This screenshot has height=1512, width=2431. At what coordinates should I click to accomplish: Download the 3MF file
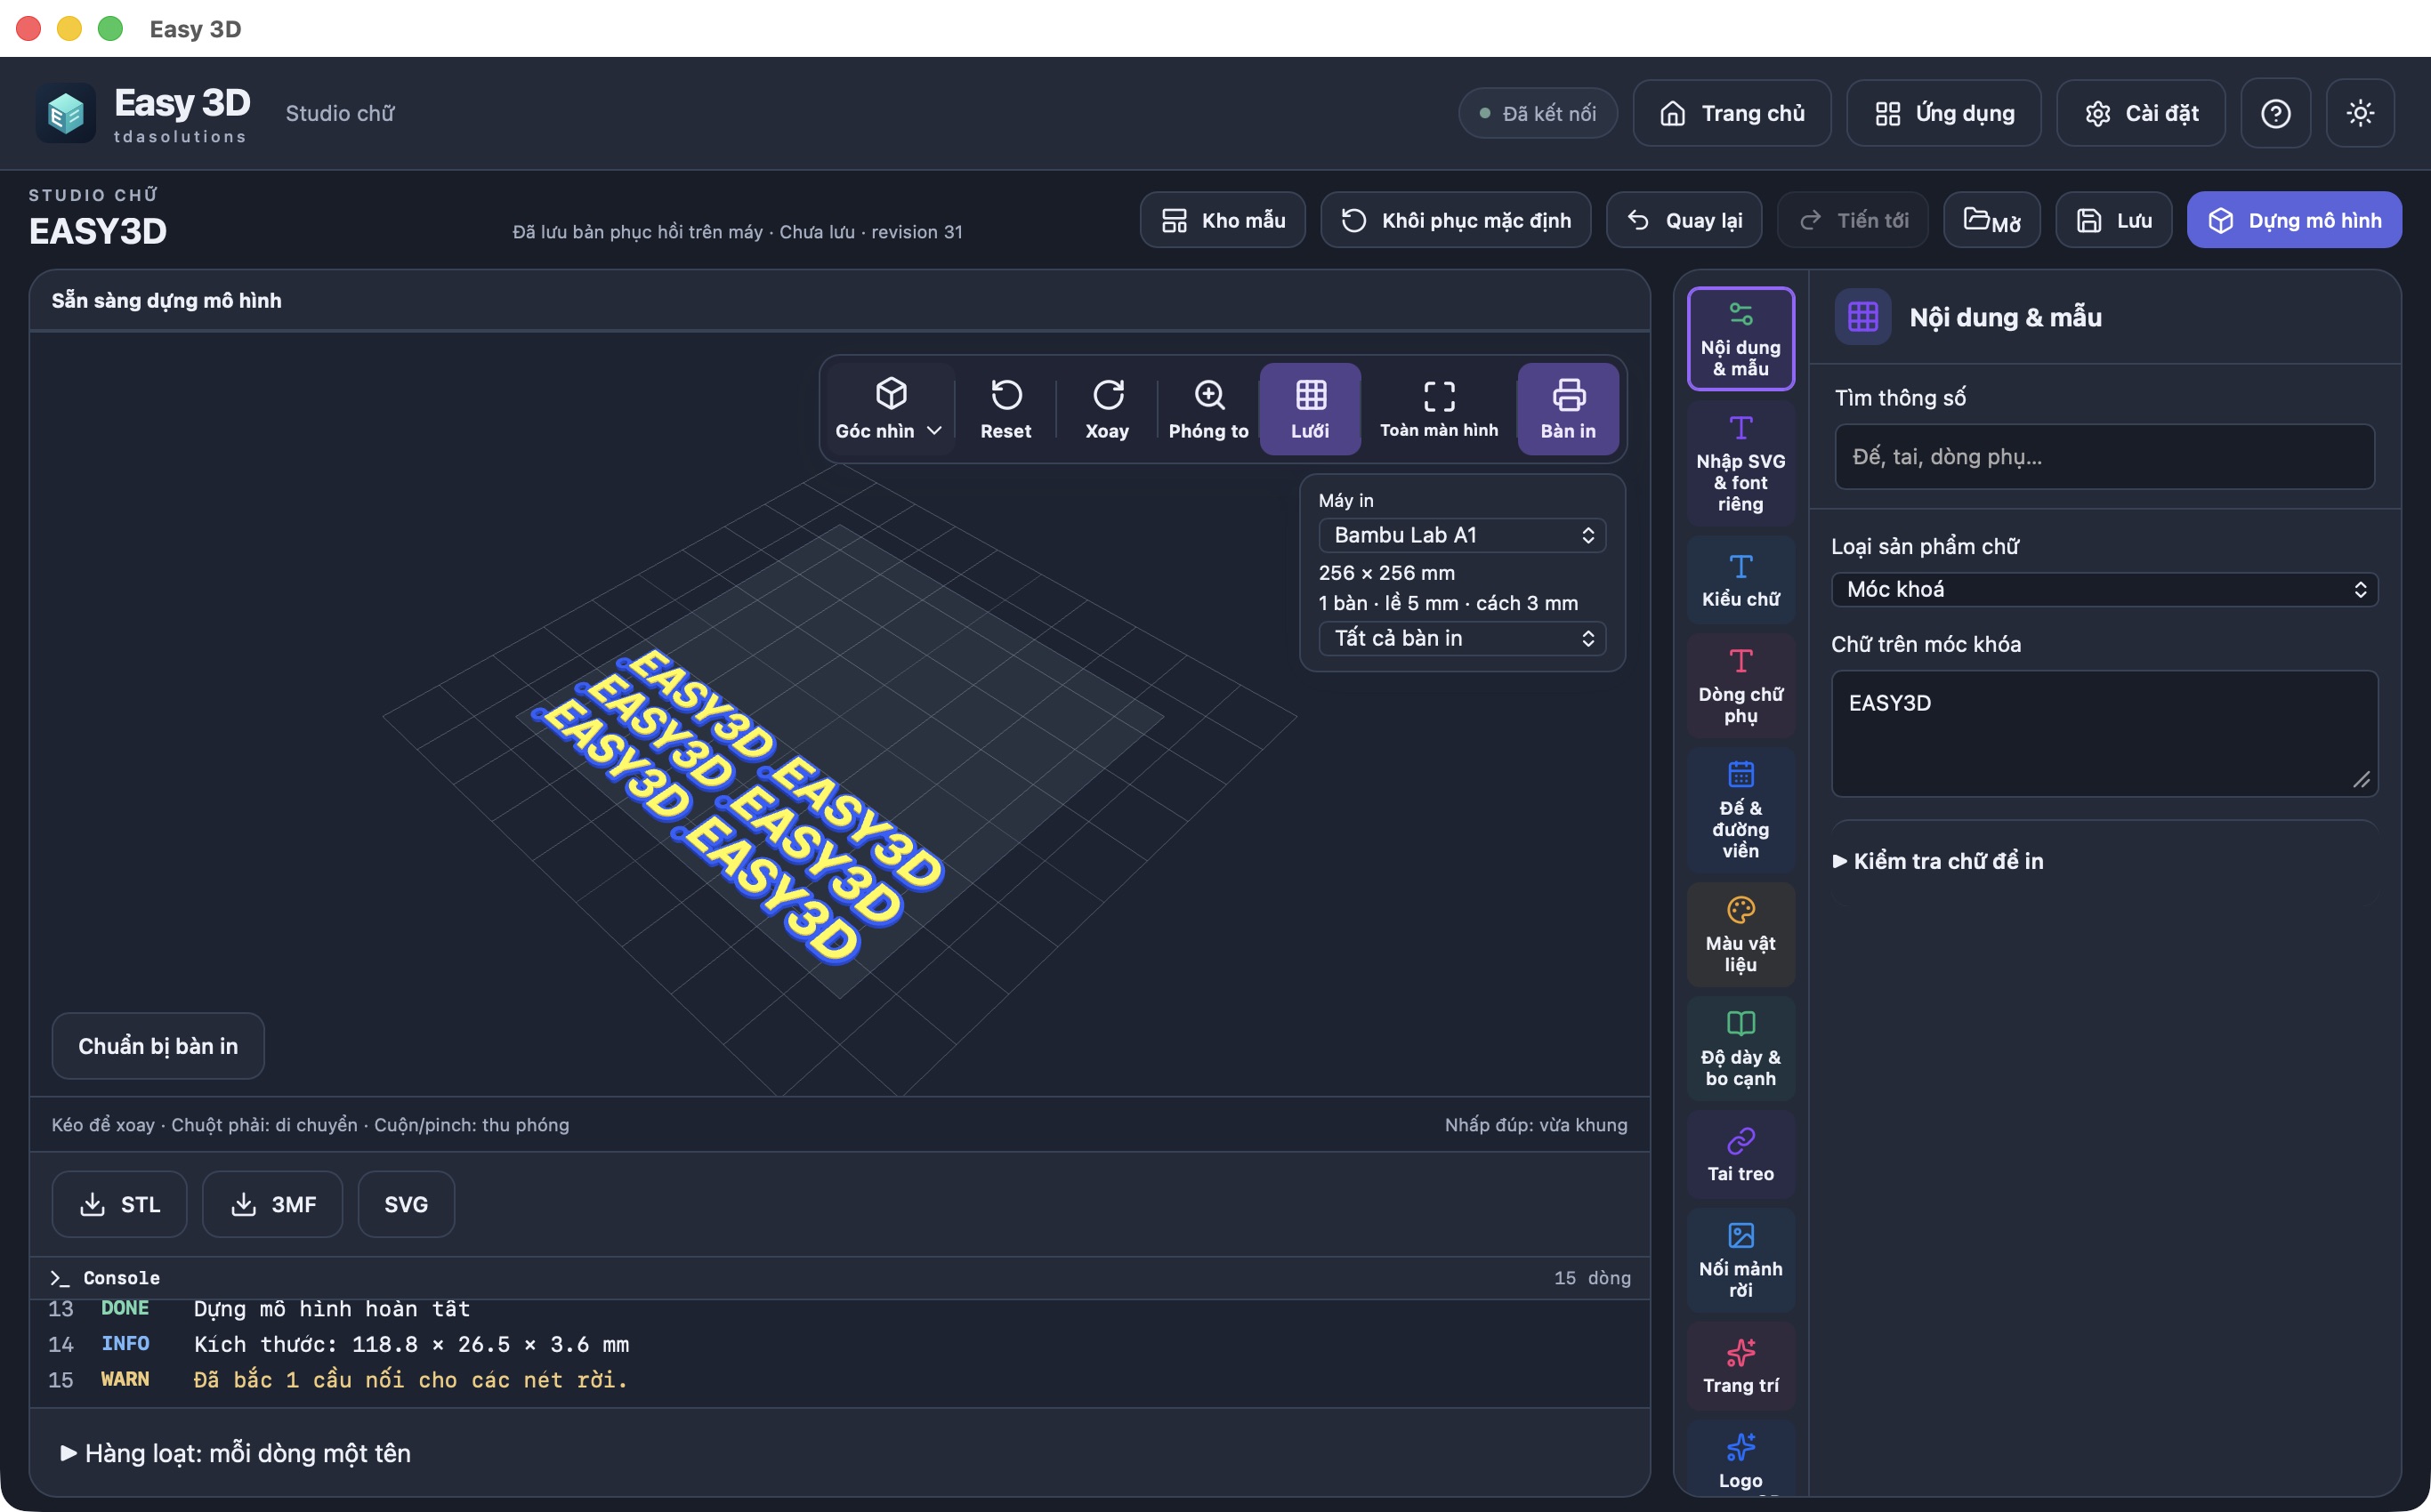pos(272,1204)
